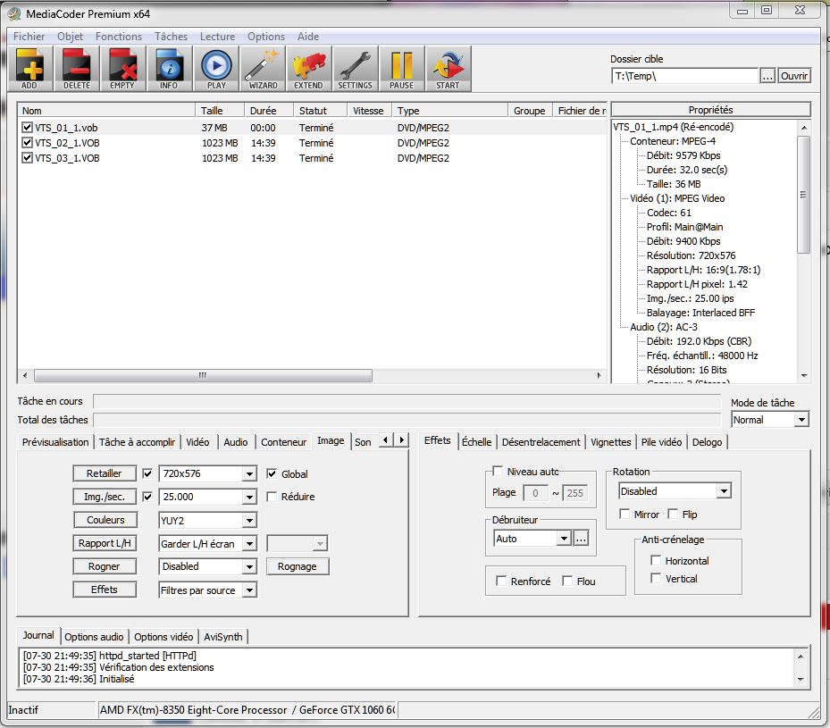
Task: Uncheck the VTS_01_1.vob file checkbox
Action: point(27,128)
